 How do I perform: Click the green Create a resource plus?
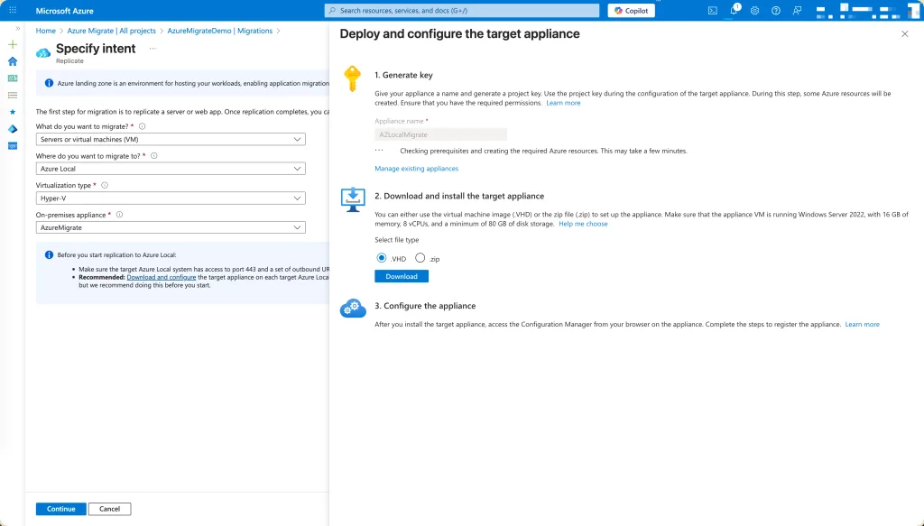tap(13, 44)
